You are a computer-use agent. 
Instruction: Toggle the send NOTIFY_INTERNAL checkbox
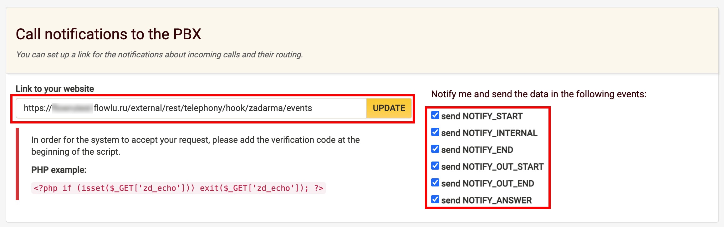click(435, 132)
